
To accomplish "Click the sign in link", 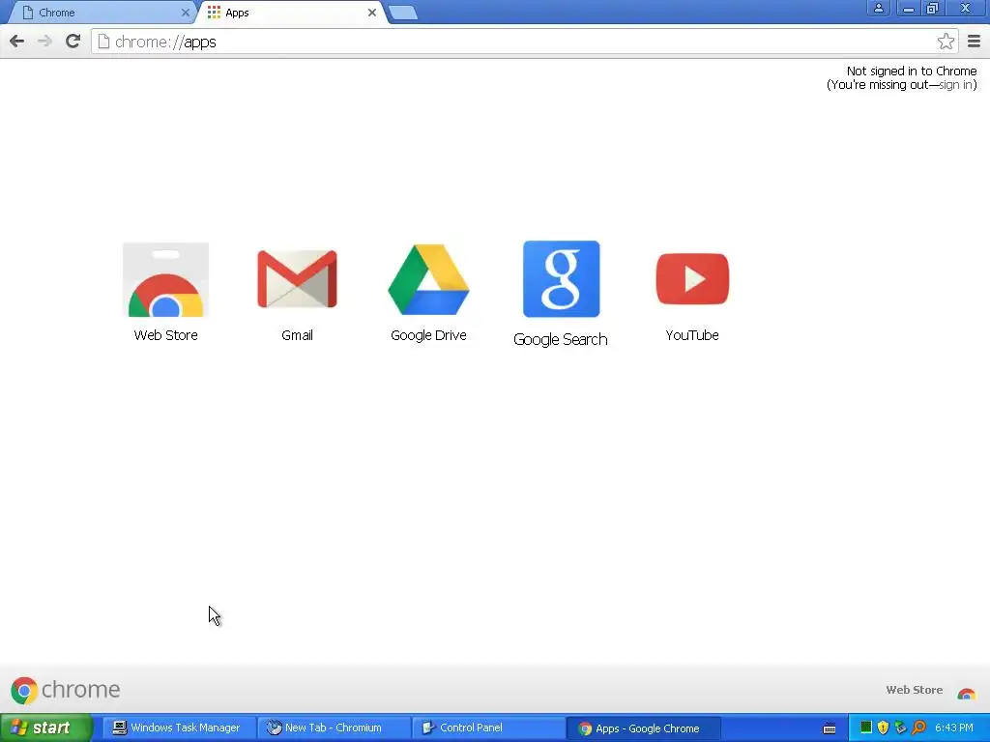I will 956,85.
